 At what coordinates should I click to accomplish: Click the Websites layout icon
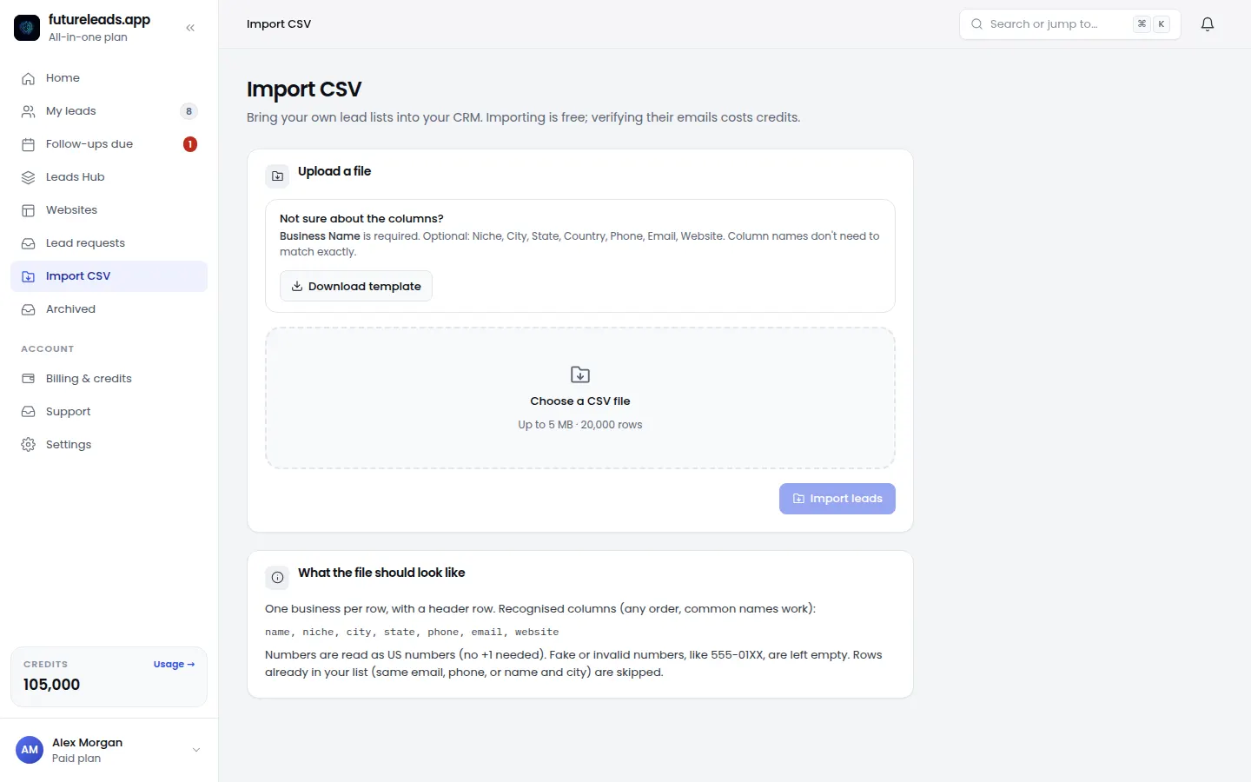click(x=29, y=210)
